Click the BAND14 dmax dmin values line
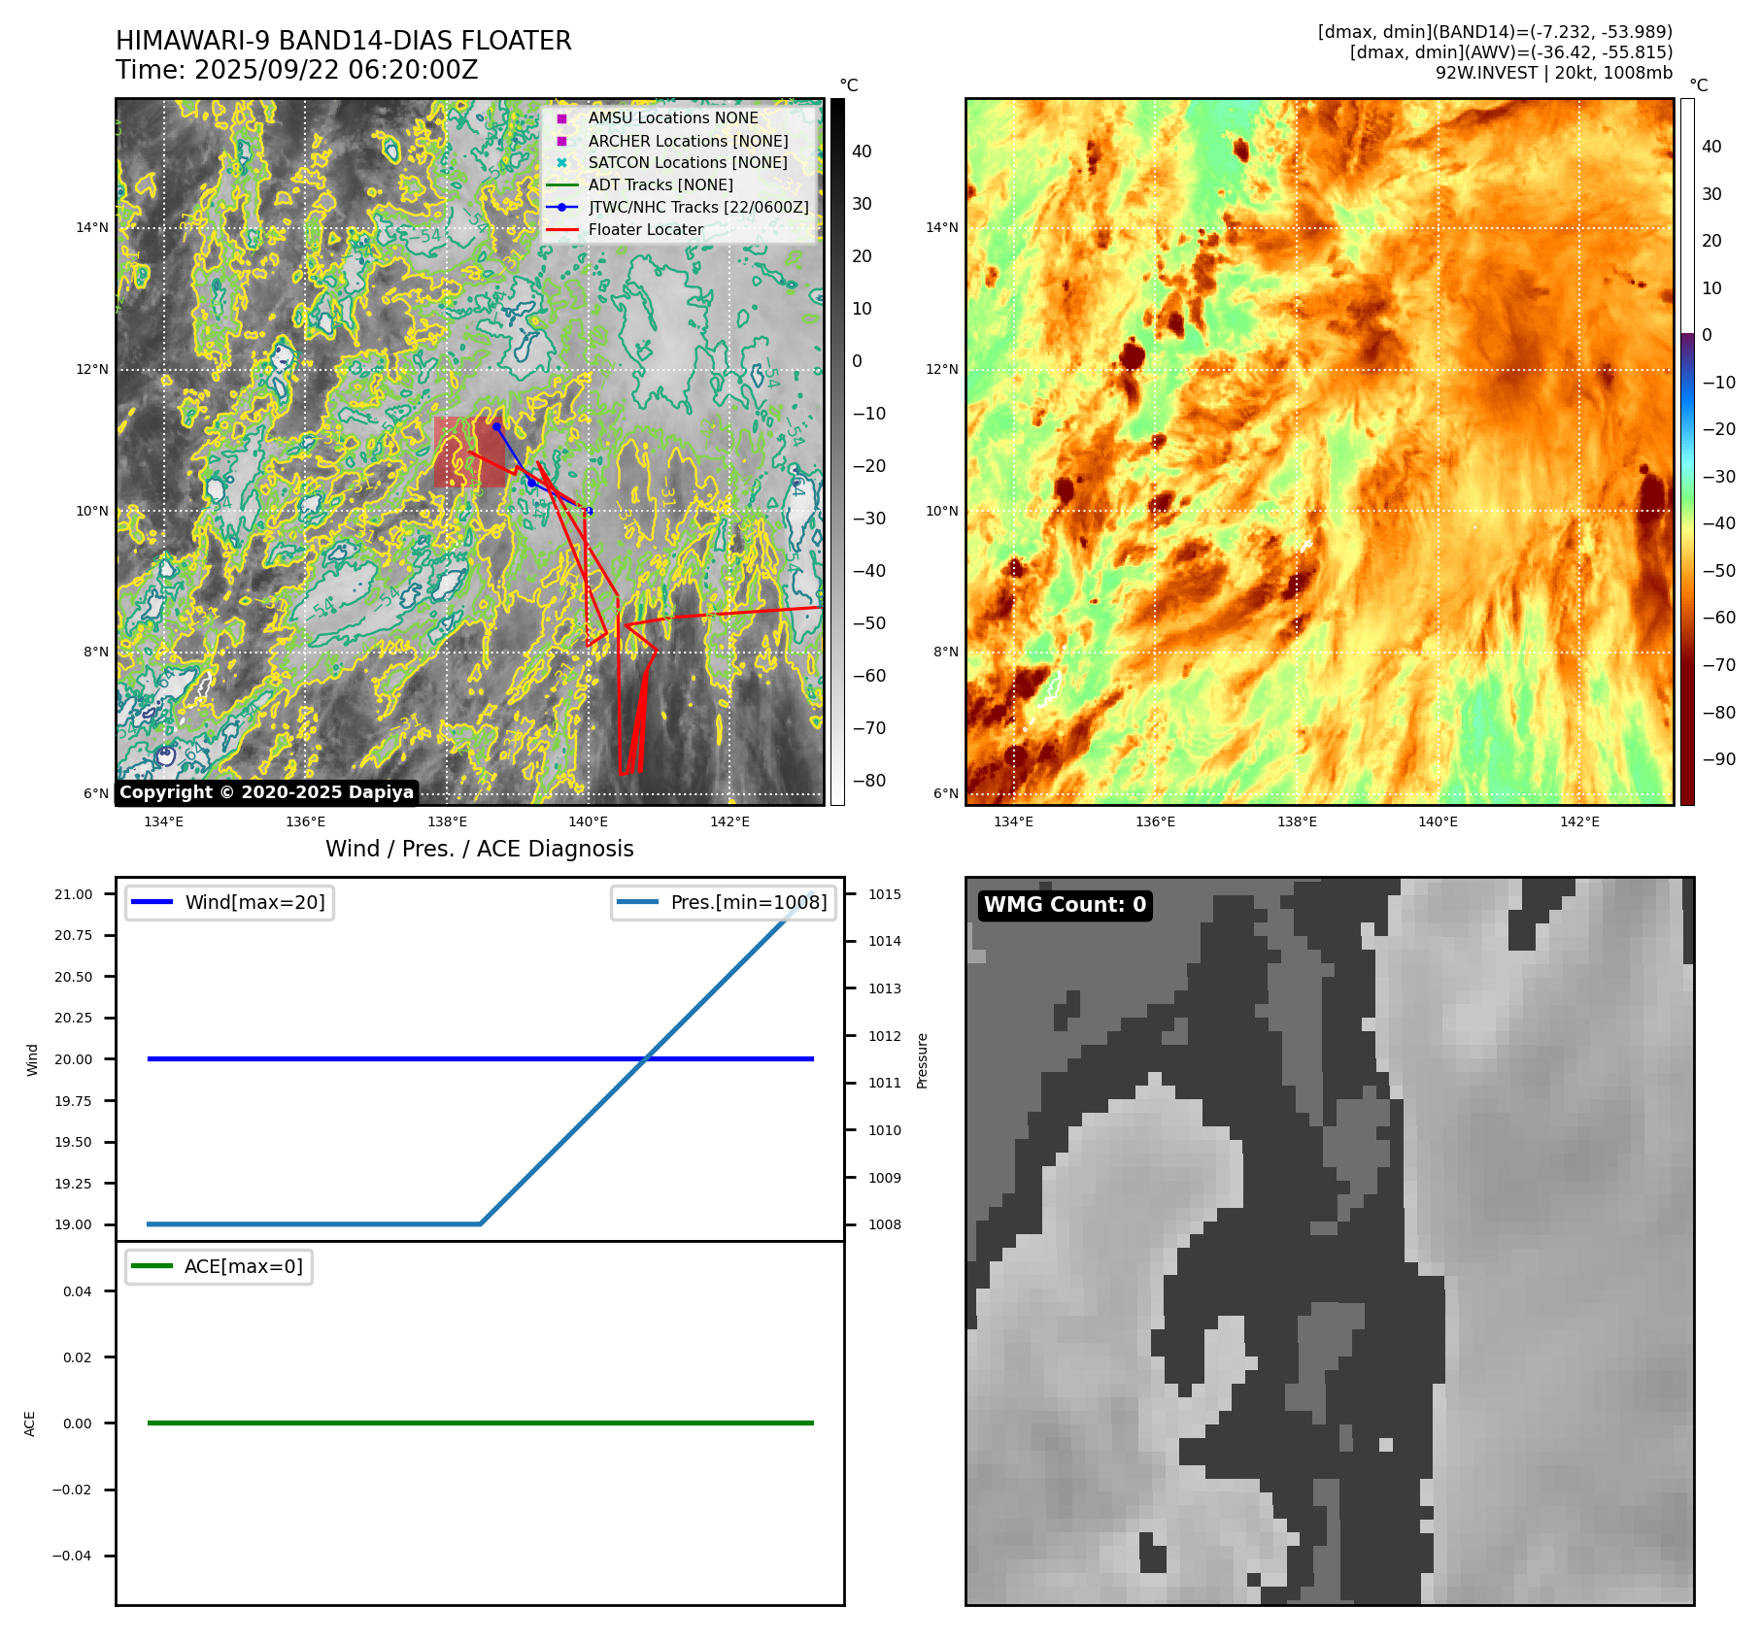Viewport: 1761px width, 1641px height. click(x=1495, y=32)
